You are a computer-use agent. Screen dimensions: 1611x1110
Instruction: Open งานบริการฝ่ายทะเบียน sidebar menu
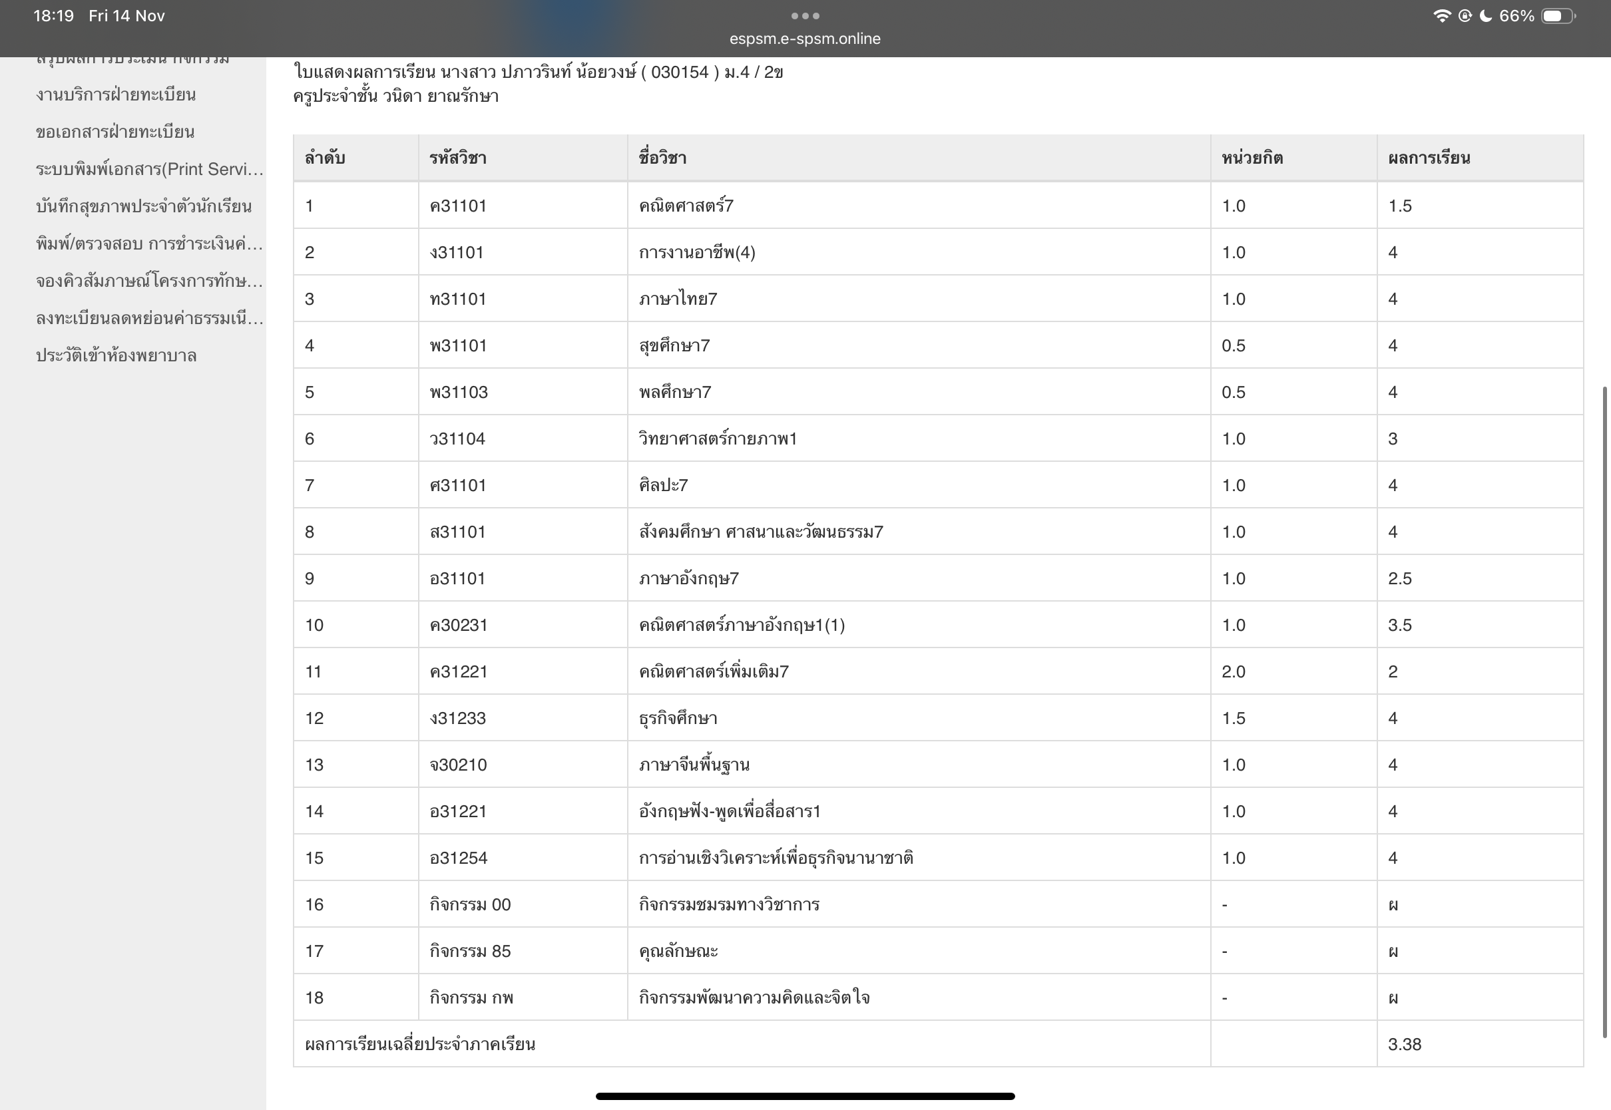click(115, 94)
